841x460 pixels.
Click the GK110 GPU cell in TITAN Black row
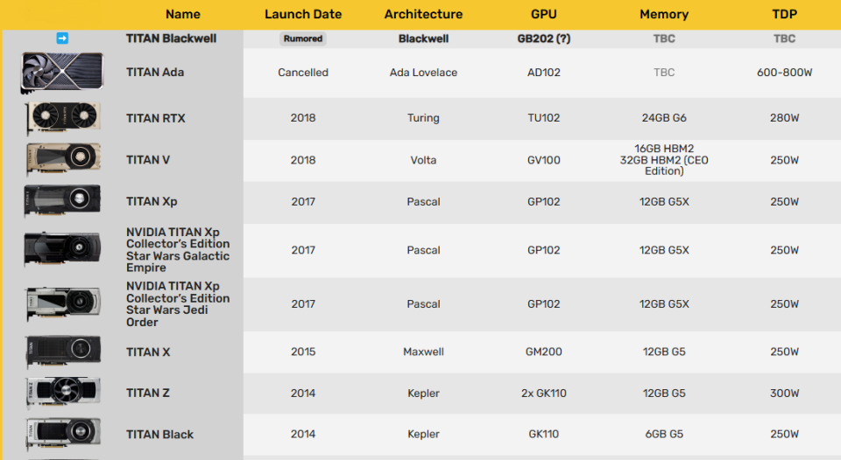pyautogui.click(x=544, y=435)
